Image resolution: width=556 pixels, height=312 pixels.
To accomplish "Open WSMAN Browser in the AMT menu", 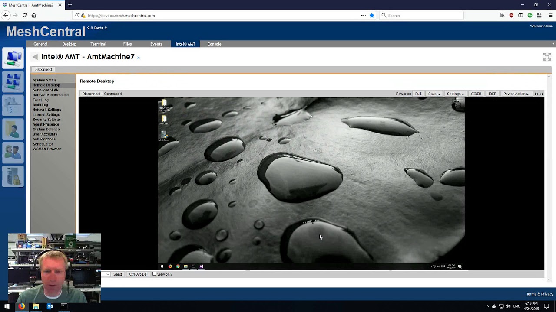I will [x=46, y=149].
